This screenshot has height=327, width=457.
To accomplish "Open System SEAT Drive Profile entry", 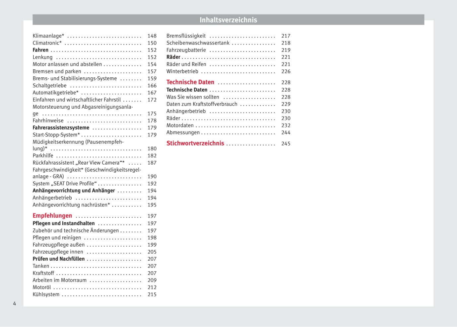I will [65, 184].
